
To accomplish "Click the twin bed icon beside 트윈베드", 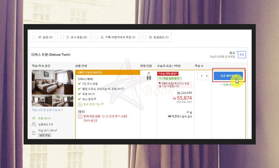I will tap(150, 37).
